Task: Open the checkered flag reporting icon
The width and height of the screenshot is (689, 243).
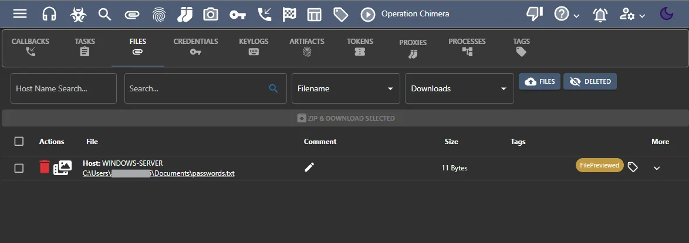Action: (x=289, y=14)
